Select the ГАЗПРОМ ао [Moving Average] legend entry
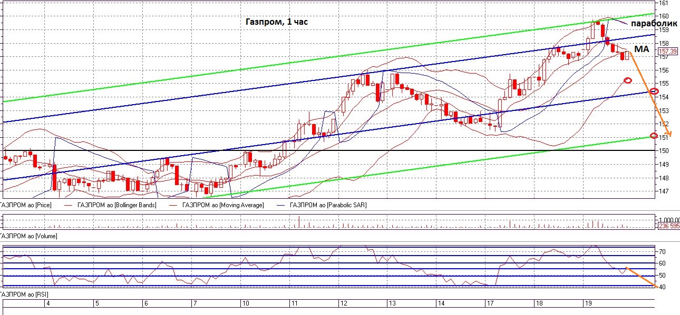Image resolution: width=680 pixels, height=315 pixels. [222, 205]
